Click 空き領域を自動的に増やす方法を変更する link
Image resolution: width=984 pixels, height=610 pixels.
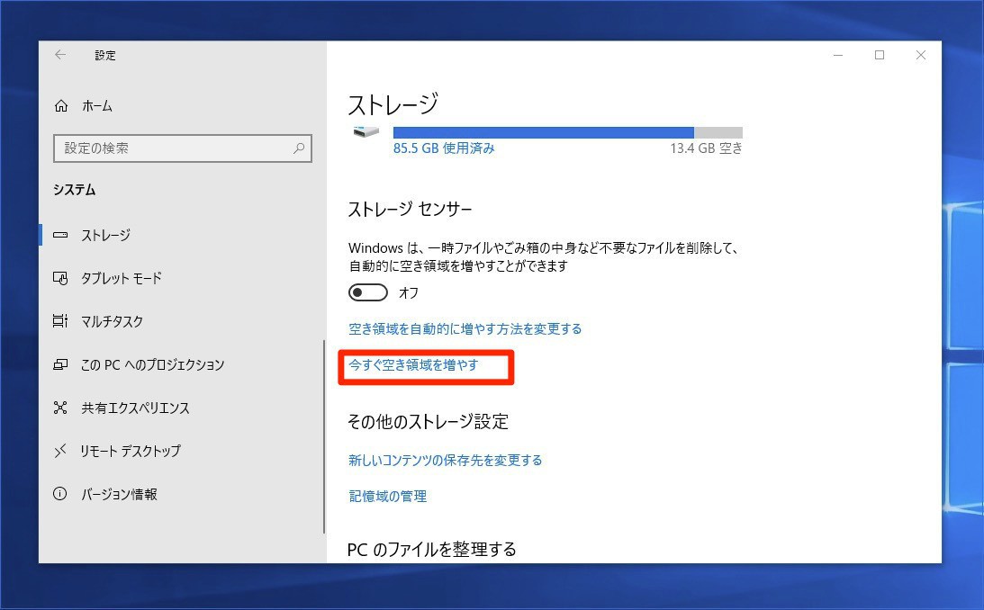[x=465, y=329]
